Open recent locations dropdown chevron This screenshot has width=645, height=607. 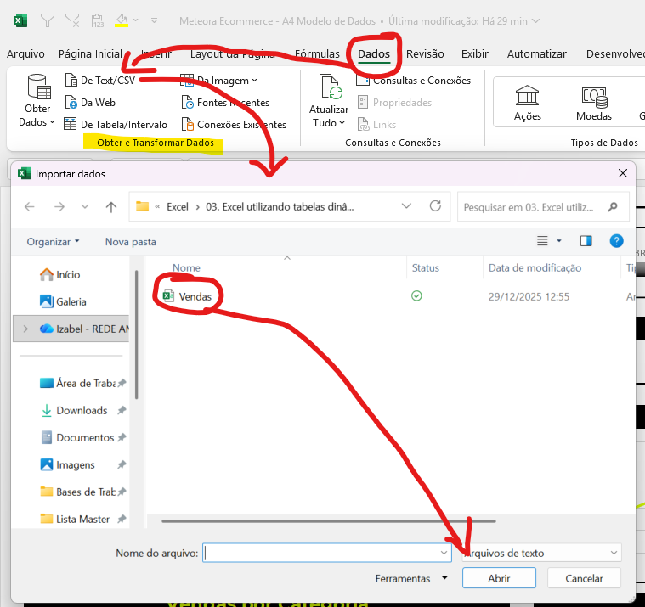85,206
